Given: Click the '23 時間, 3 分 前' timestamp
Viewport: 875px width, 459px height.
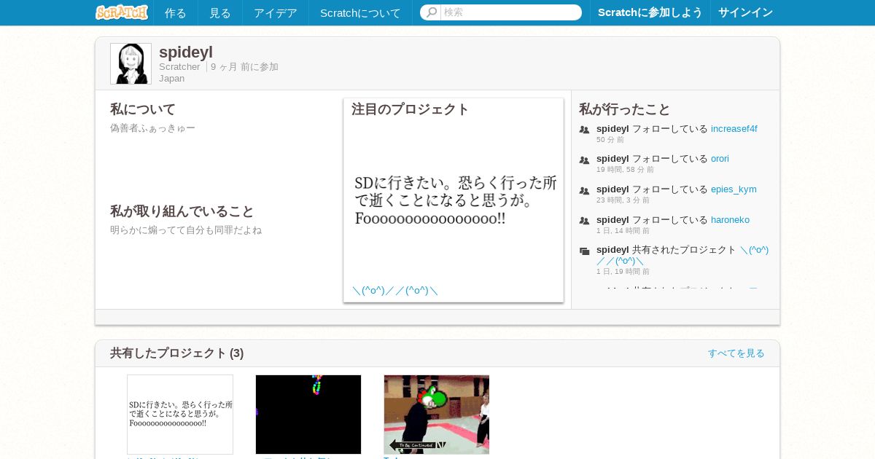Looking at the screenshot, I should (623, 200).
